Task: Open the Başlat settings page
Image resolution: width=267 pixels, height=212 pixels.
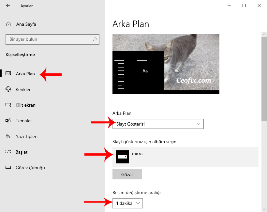Action: click(52, 152)
